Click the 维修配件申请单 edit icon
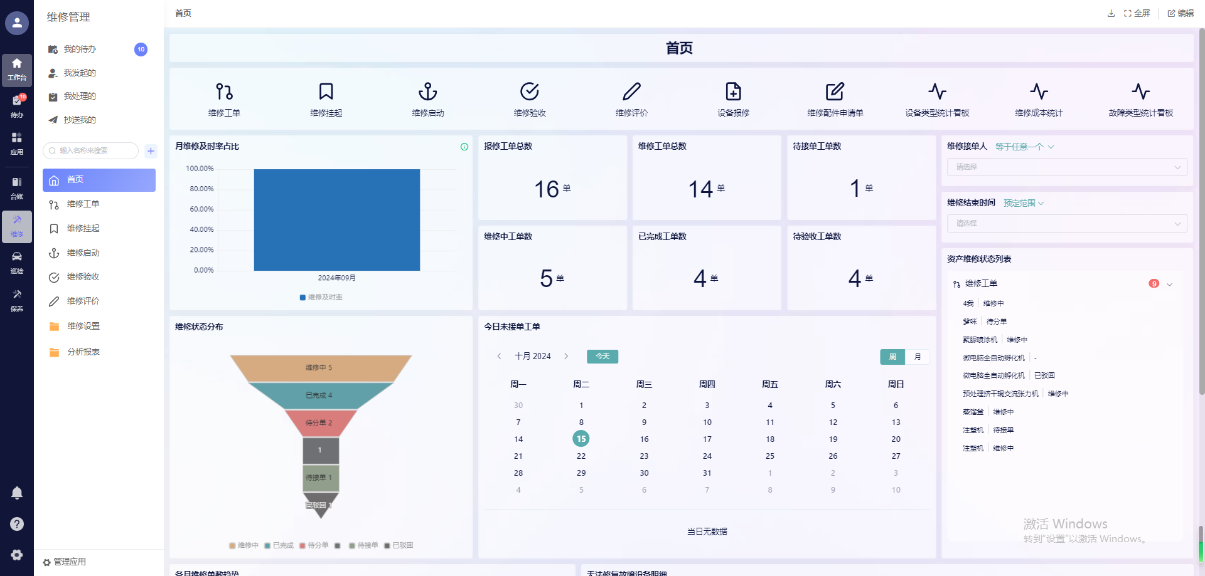1205x576 pixels. pyautogui.click(x=835, y=92)
